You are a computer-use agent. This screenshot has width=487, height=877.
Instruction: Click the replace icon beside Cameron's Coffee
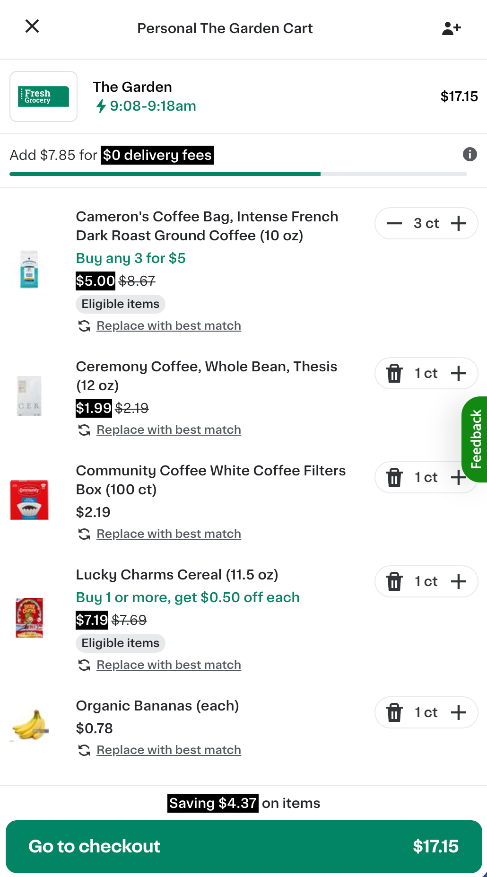(84, 325)
